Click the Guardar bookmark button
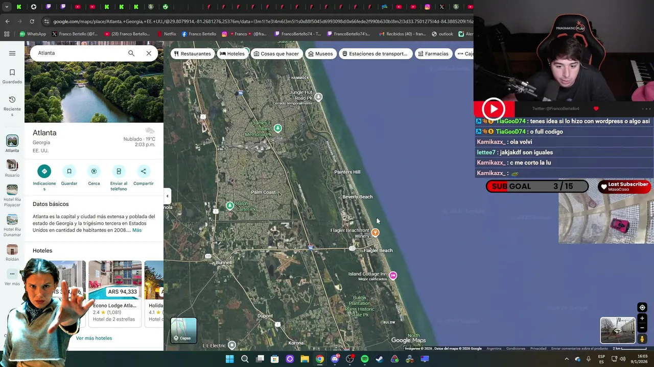Image resolution: width=654 pixels, height=367 pixels. 69,171
